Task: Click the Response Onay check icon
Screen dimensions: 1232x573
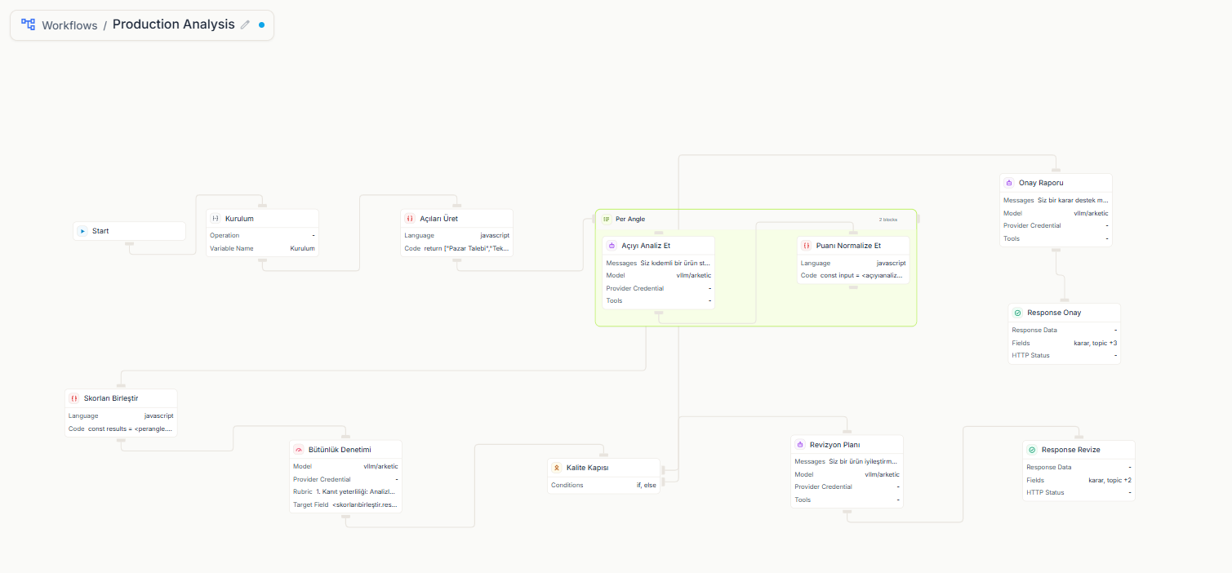Action: click(x=1017, y=313)
